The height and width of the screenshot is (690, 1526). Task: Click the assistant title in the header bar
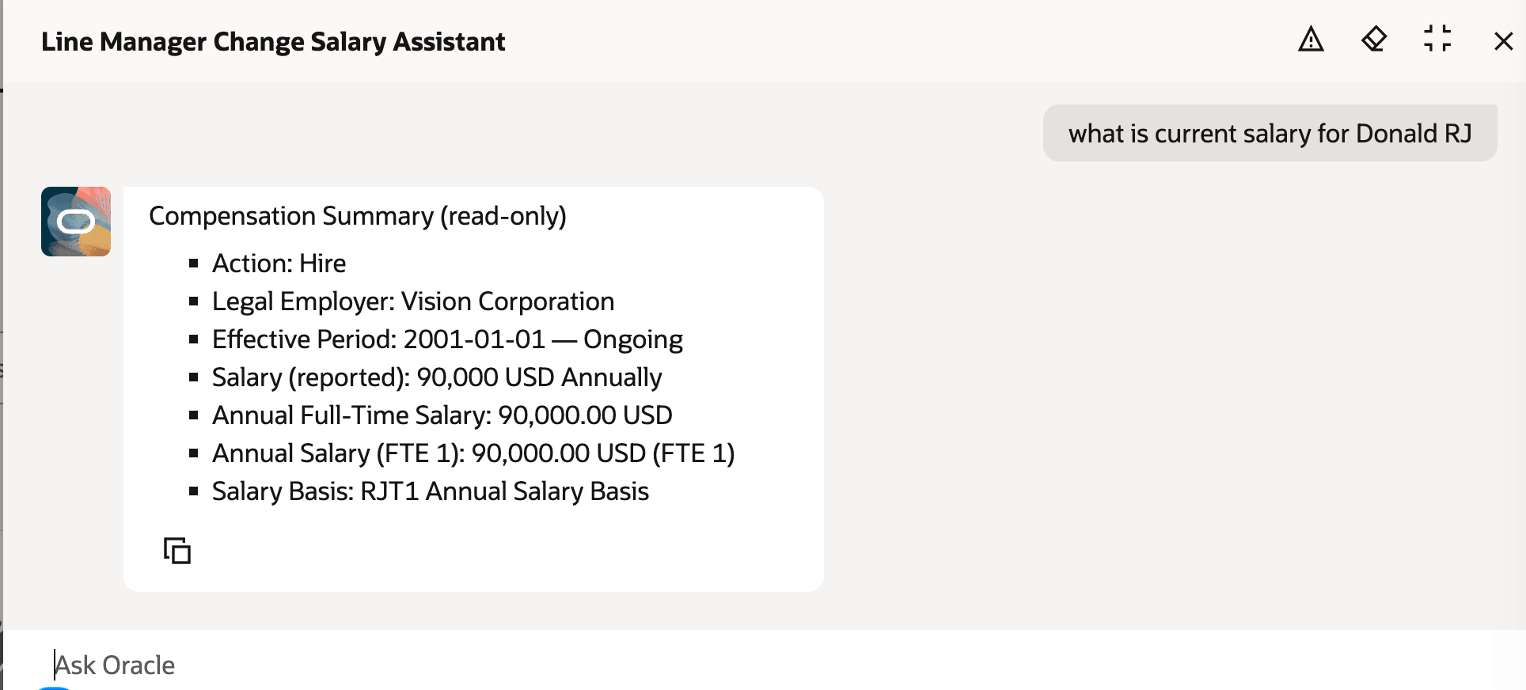click(x=273, y=41)
